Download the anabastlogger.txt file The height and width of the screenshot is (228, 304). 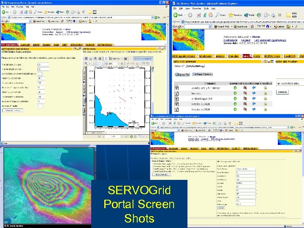click(235, 99)
